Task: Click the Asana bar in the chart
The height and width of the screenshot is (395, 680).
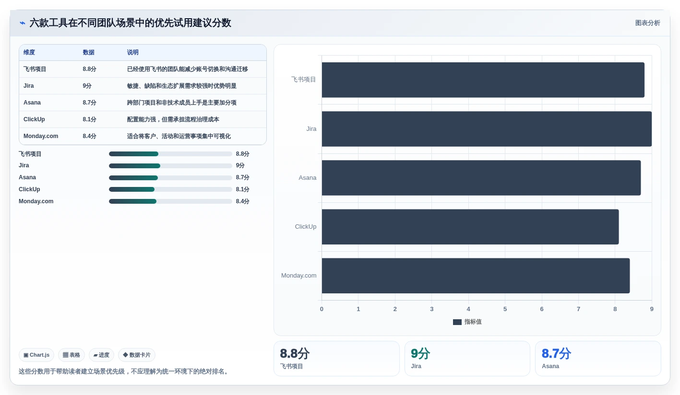Action: coord(481,178)
